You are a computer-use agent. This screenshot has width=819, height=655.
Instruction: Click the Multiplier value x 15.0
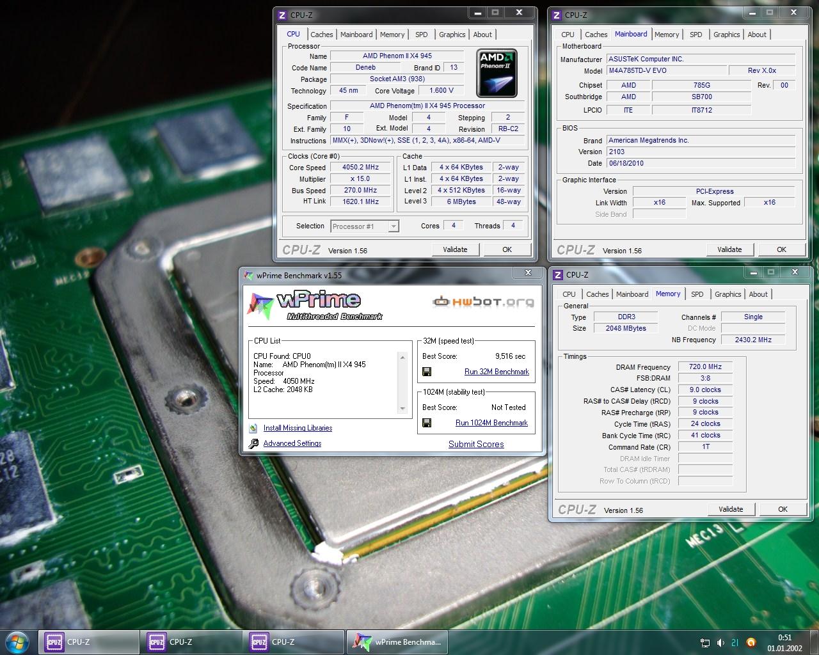[x=360, y=178]
